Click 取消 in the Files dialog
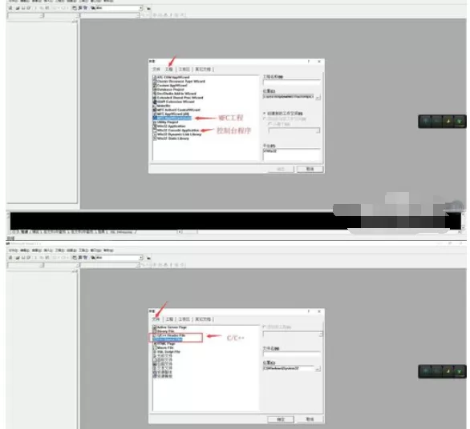Image resolution: width=470 pixels, height=429 pixels. [x=310, y=419]
